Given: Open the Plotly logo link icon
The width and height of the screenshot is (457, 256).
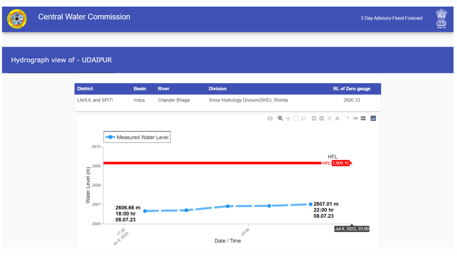Looking at the screenshot, I should (x=374, y=118).
